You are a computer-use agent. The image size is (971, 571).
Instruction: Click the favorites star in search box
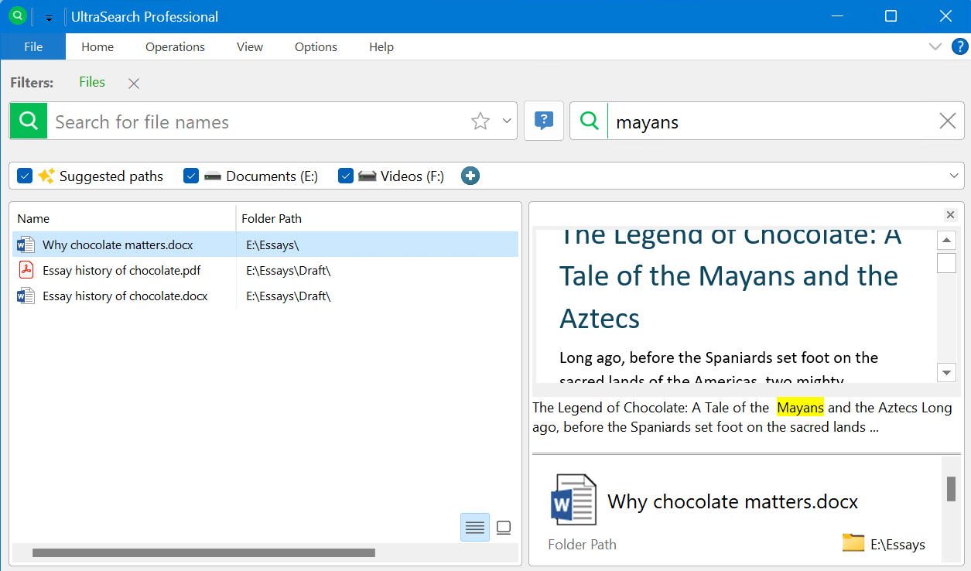click(480, 121)
